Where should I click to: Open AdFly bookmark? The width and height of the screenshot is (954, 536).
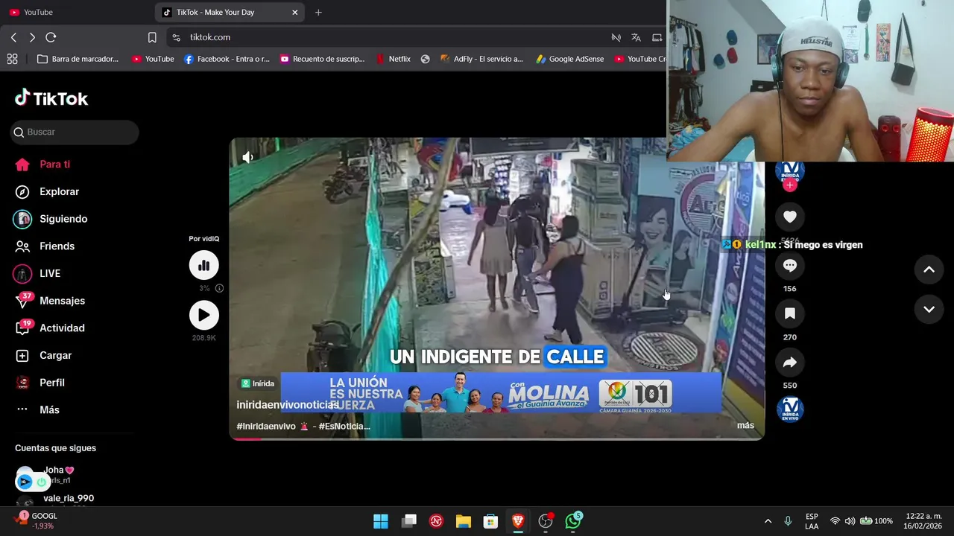(481, 59)
